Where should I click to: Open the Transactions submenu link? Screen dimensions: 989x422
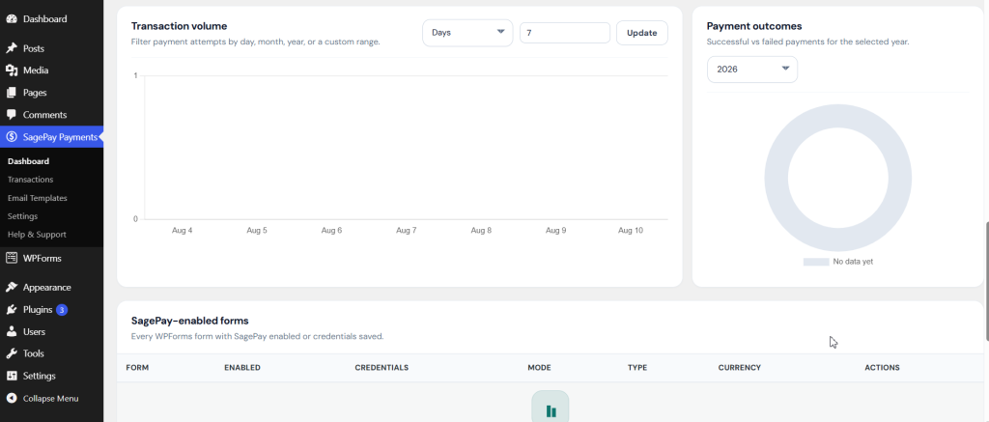pos(30,180)
